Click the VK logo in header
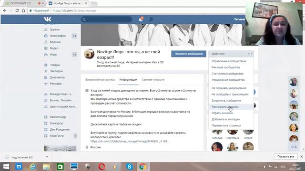305x171 pixels. (48, 19)
